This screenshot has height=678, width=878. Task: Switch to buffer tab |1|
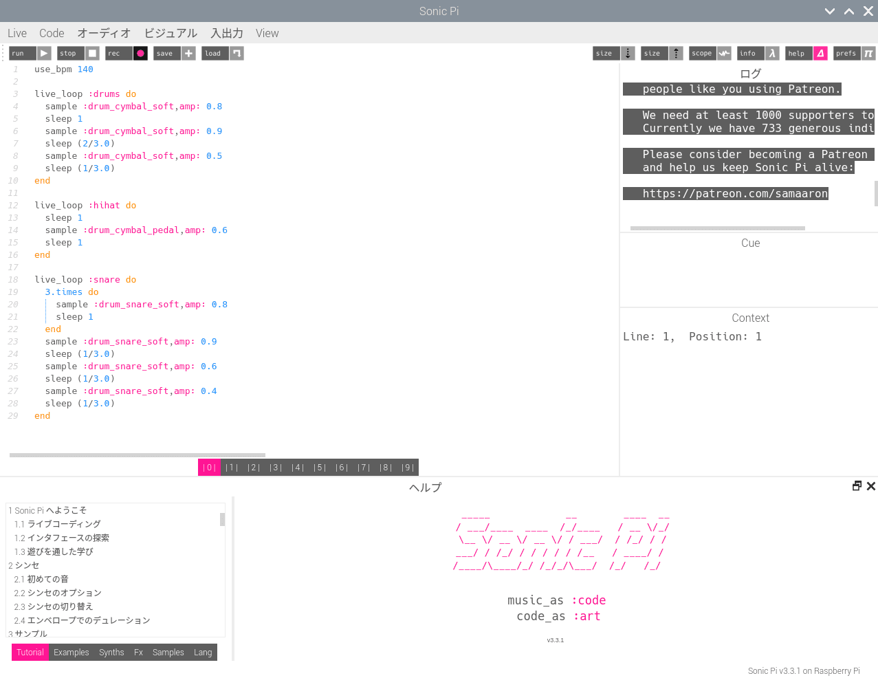(232, 468)
